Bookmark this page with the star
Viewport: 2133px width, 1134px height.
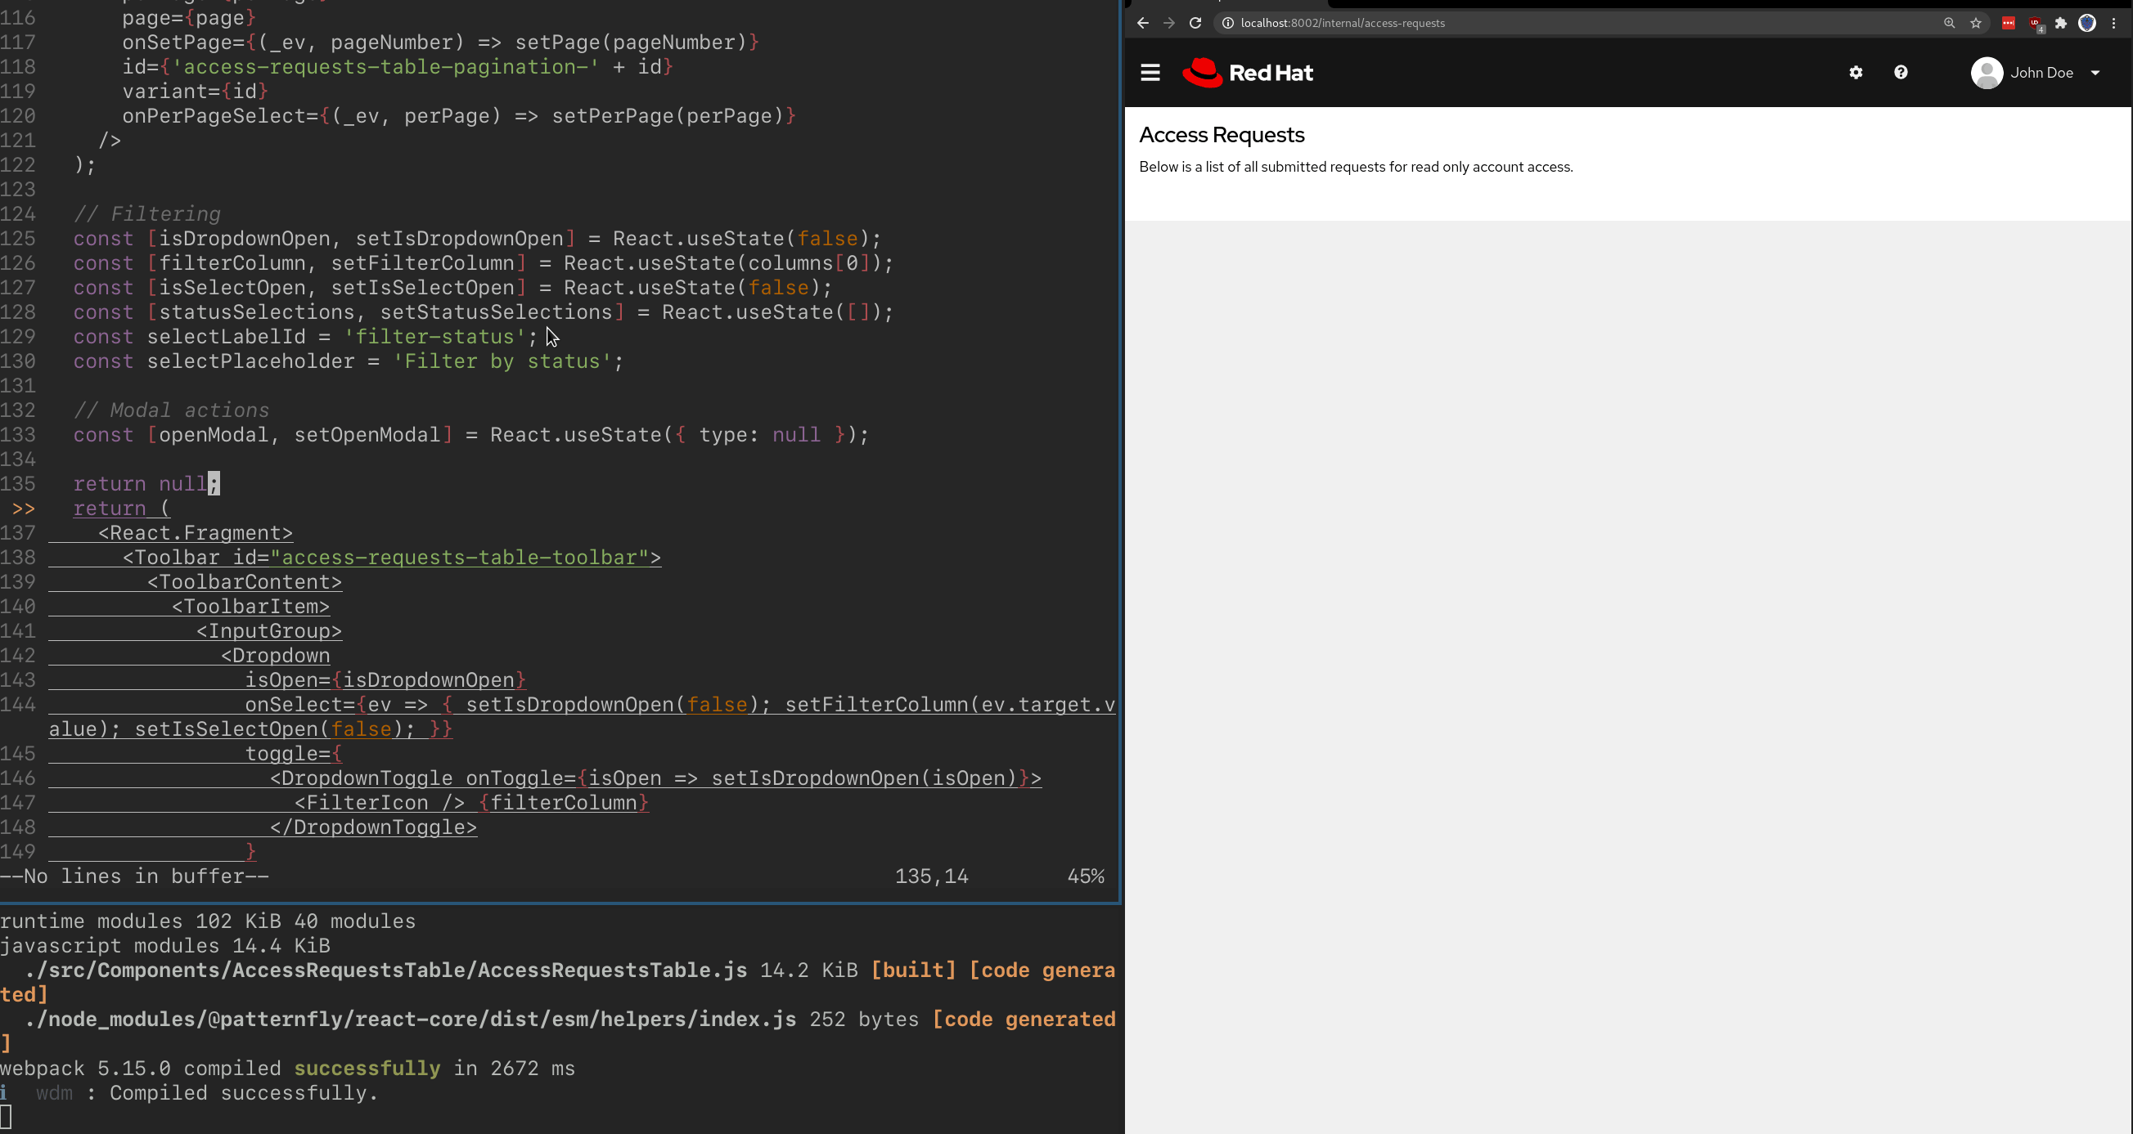click(1976, 23)
